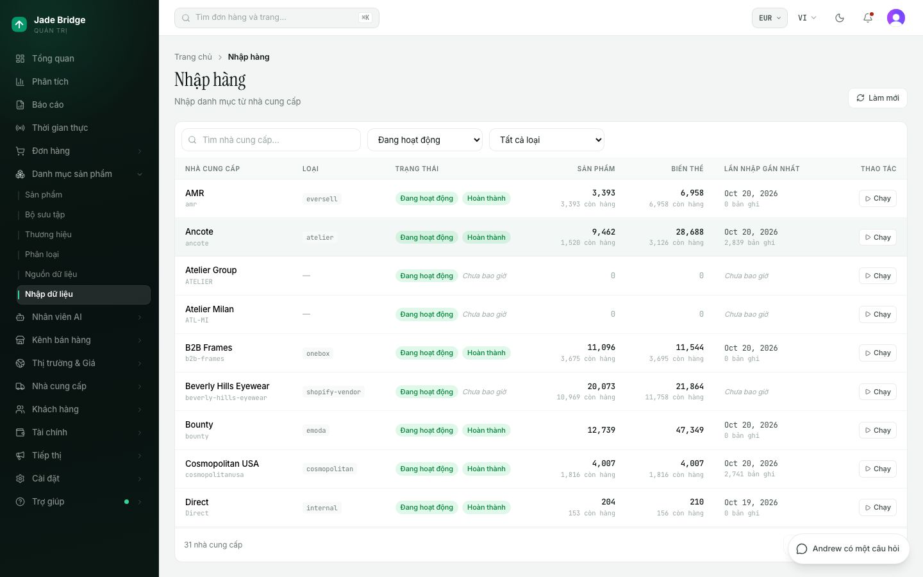Select Phân loại submenu item
Image resolution: width=923 pixels, height=577 pixels.
83,255
